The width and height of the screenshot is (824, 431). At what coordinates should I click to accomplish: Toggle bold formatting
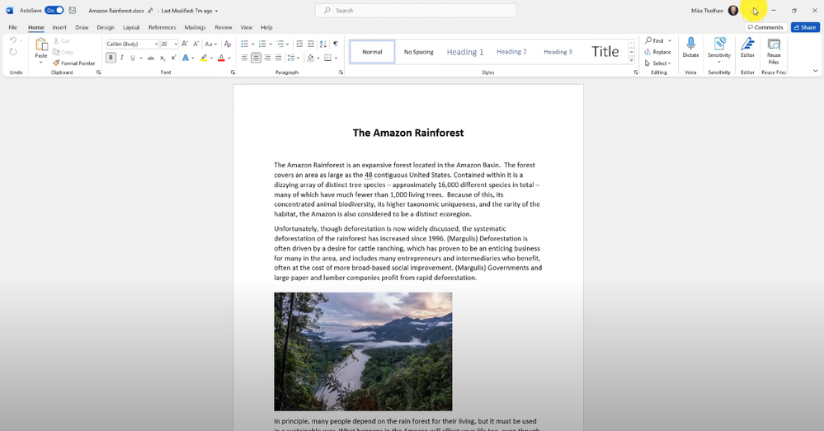111,58
